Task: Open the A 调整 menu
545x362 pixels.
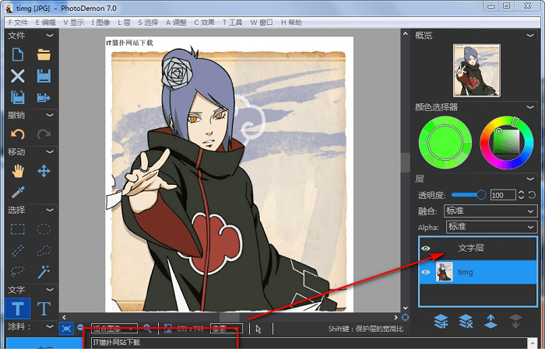Action: [176, 23]
